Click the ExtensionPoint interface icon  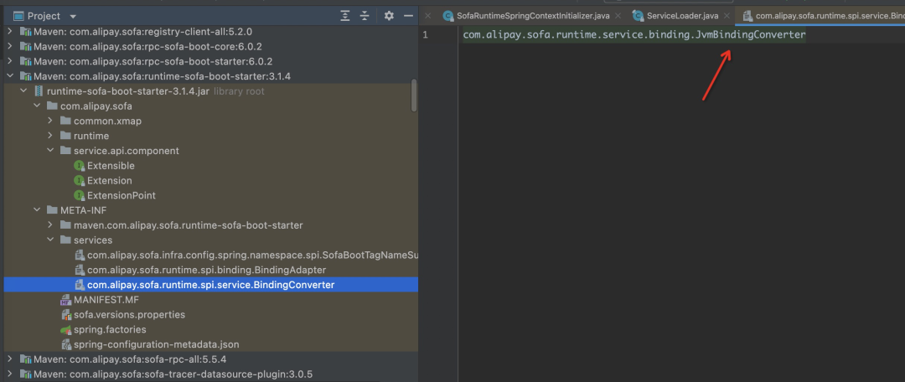pos(80,196)
